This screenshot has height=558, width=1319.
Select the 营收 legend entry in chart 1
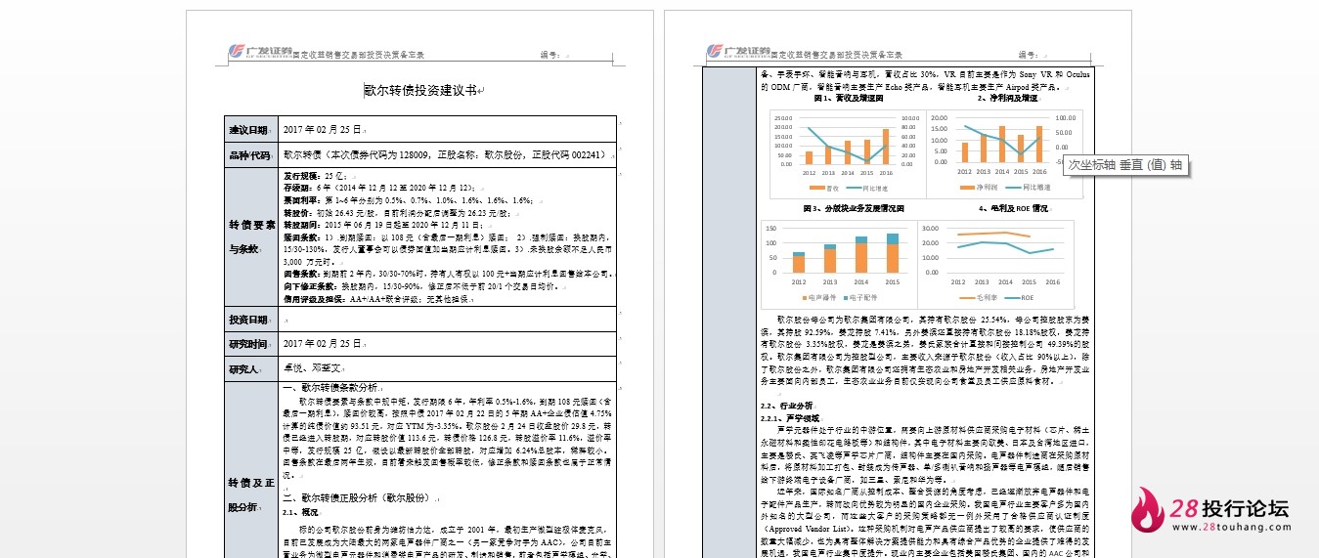(x=826, y=188)
